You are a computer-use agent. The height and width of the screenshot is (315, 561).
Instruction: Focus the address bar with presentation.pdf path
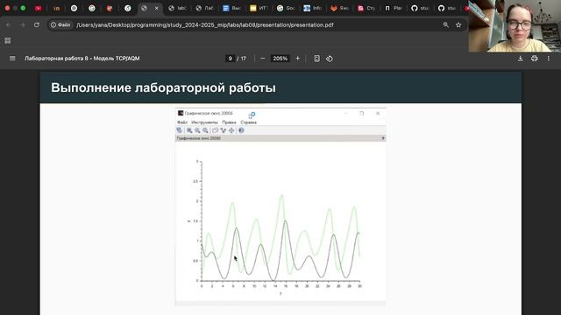click(204, 25)
